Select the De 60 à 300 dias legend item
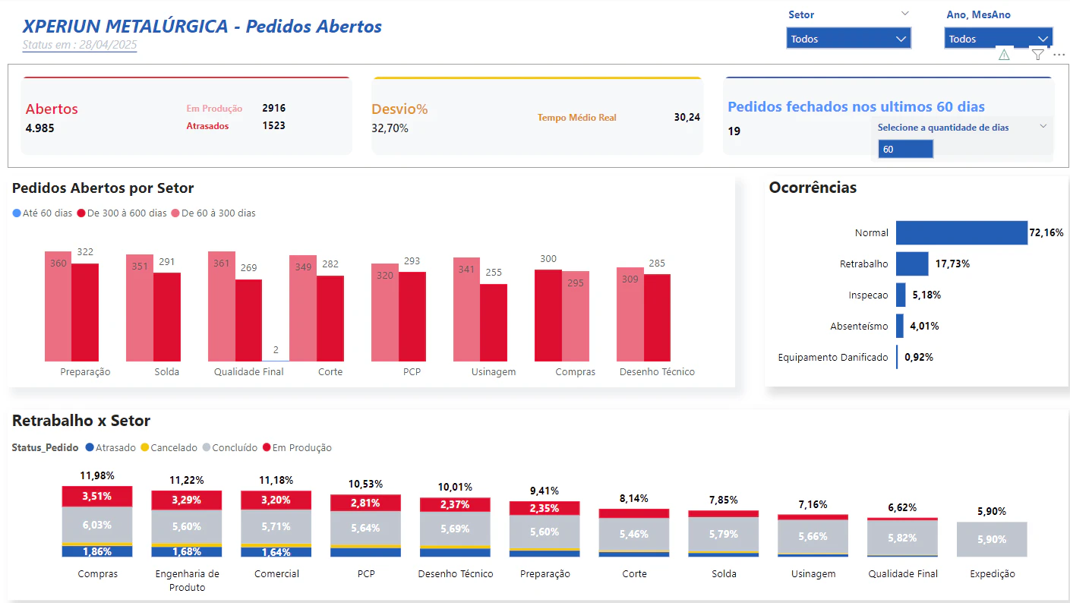This screenshot has height=603, width=1070. (x=213, y=213)
